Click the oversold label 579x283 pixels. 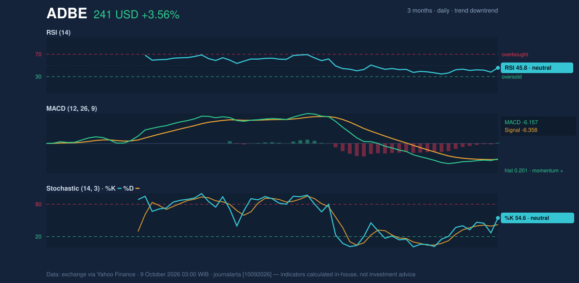click(x=511, y=77)
